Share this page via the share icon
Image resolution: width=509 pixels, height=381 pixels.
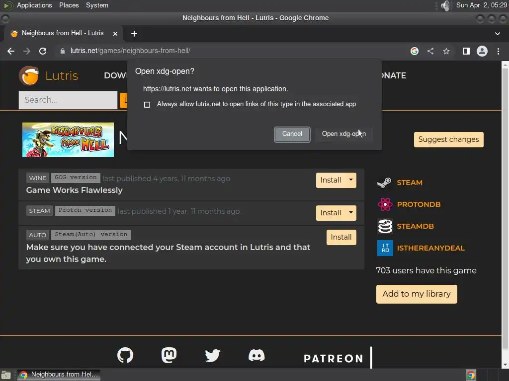(x=430, y=51)
